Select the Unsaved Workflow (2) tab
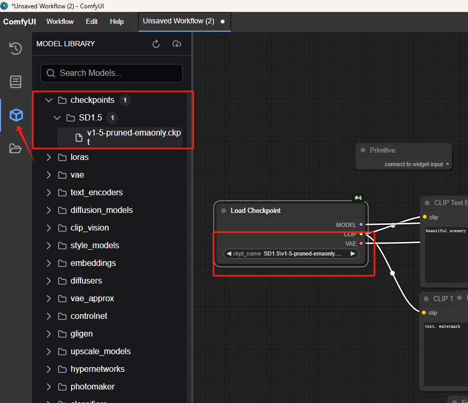468x403 pixels. click(x=179, y=21)
